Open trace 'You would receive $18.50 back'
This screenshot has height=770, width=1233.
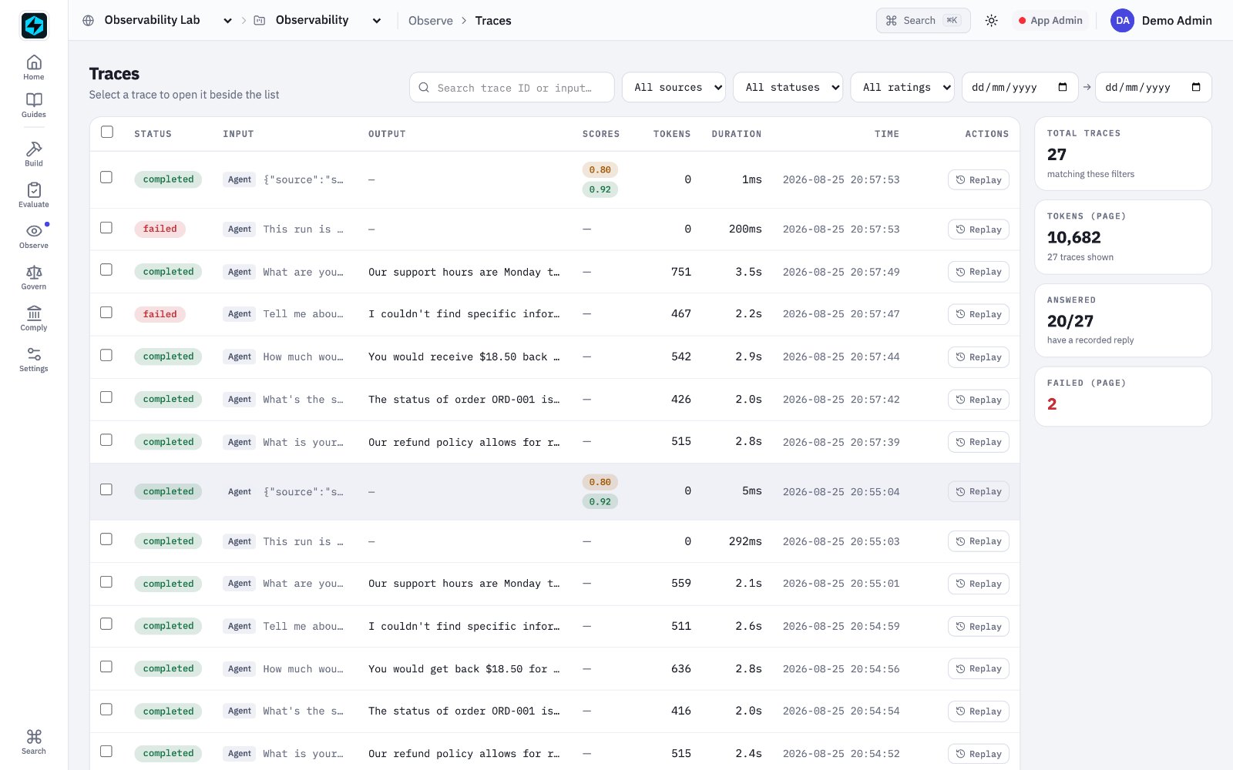point(464,357)
